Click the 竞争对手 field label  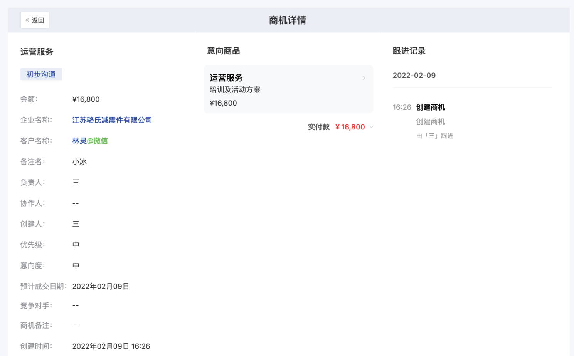click(36, 306)
